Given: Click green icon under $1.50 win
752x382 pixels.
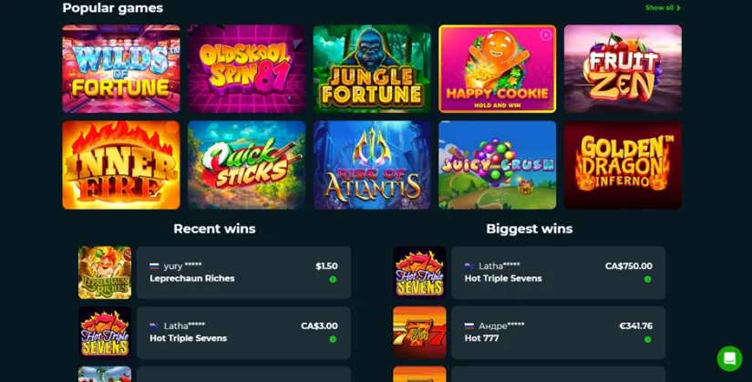Looking at the screenshot, I should click(x=333, y=279).
